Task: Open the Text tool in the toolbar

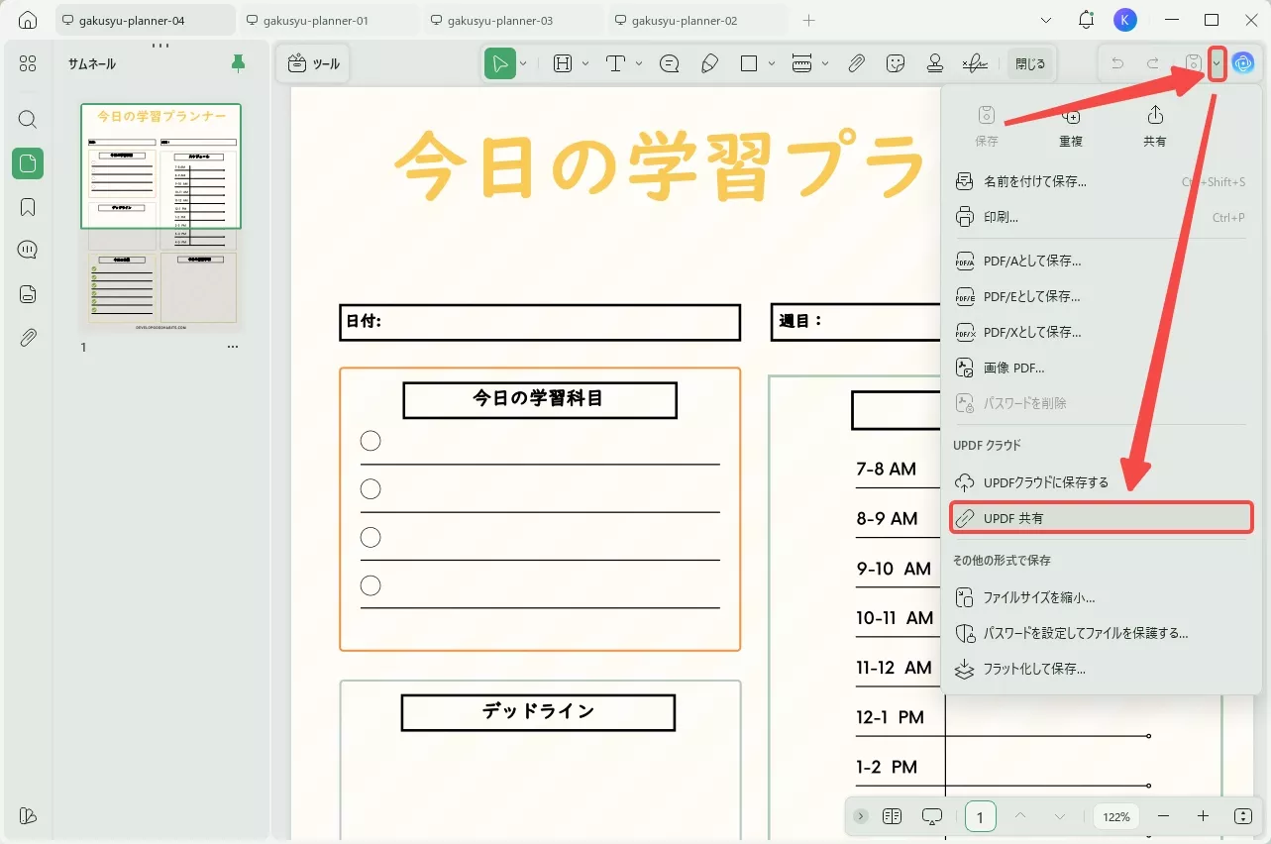Action: coord(615,62)
